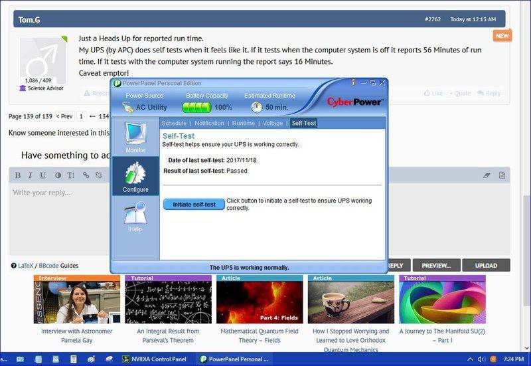Open 'Interview with Astronomer Pamela Gay' link
This screenshot has height=366, width=531.
(77, 335)
